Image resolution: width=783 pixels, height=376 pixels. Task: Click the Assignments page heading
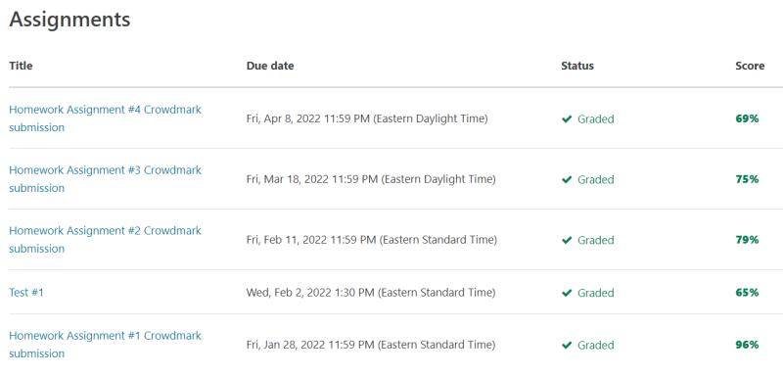(69, 20)
